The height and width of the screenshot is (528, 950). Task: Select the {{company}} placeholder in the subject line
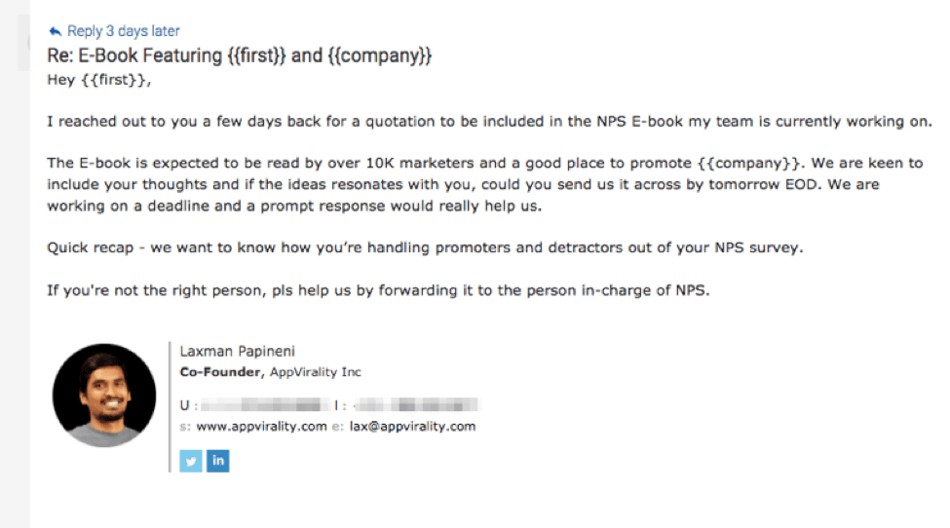[378, 56]
